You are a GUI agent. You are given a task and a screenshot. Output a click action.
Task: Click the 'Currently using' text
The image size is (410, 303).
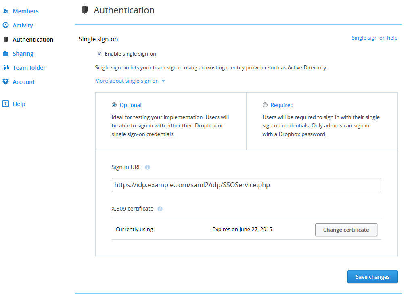134,229
